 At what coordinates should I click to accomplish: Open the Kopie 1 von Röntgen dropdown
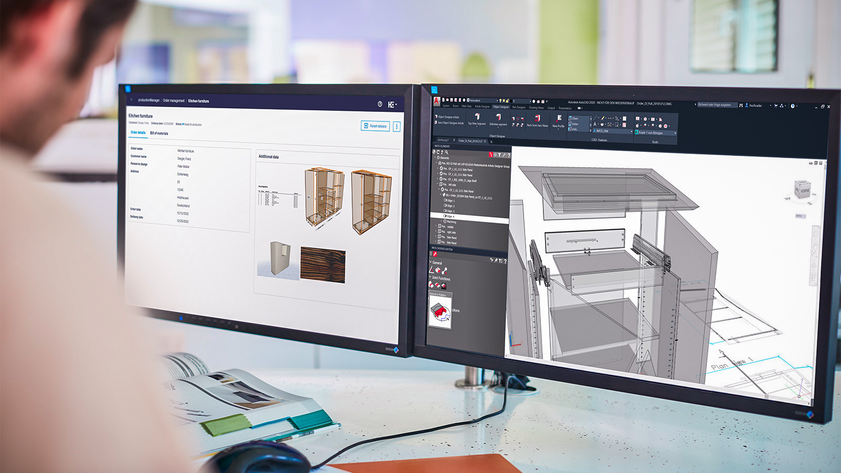[x=675, y=133]
